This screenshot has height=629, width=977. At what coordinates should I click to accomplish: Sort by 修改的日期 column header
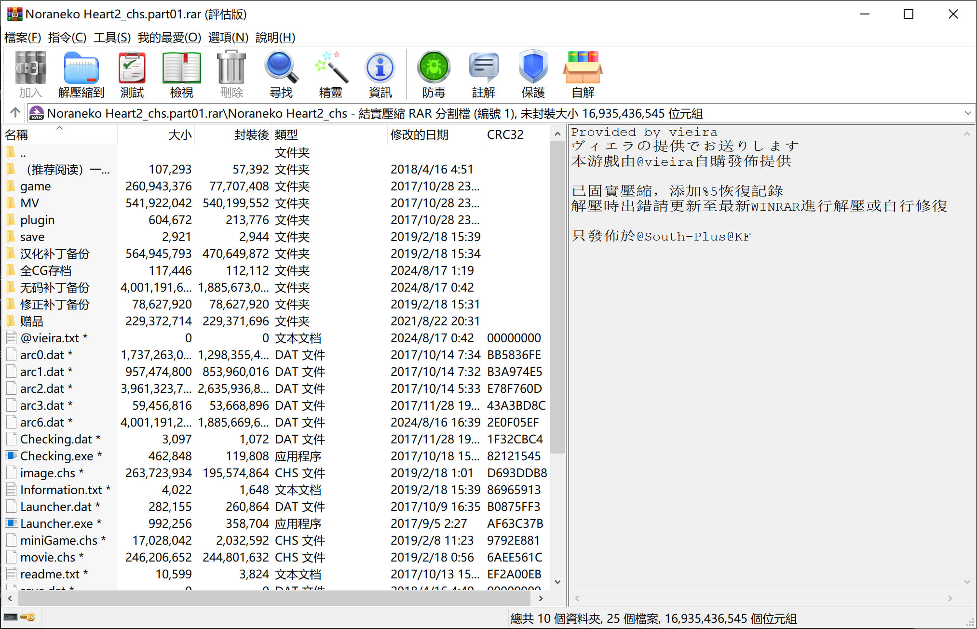(x=420, y=135)
